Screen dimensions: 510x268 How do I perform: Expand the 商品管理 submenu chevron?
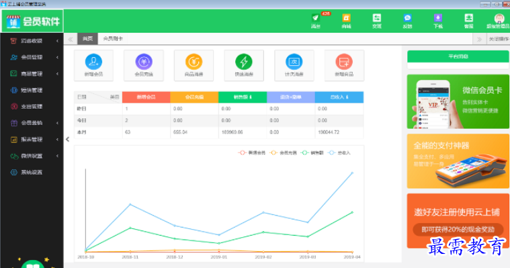click(x=57, y=74)
